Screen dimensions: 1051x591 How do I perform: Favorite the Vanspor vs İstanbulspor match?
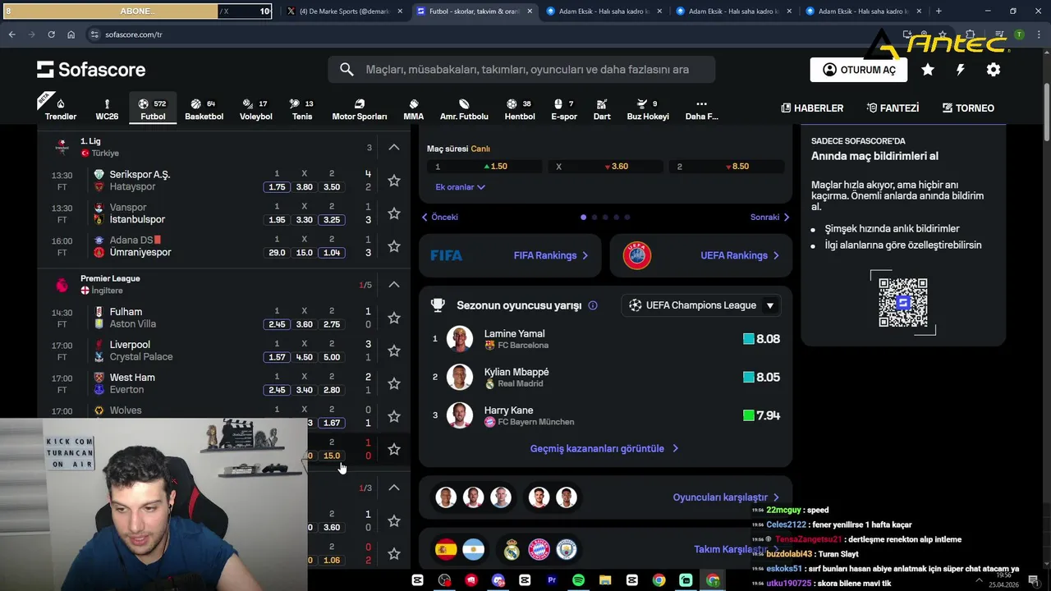pyautogui.click(x=394, y=213)
